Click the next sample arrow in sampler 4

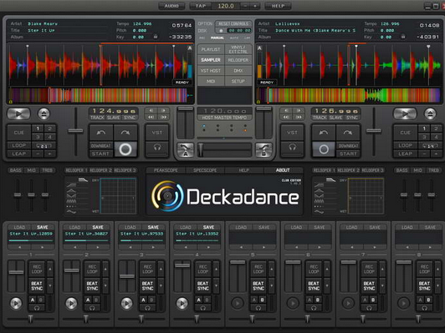[208, 247]
